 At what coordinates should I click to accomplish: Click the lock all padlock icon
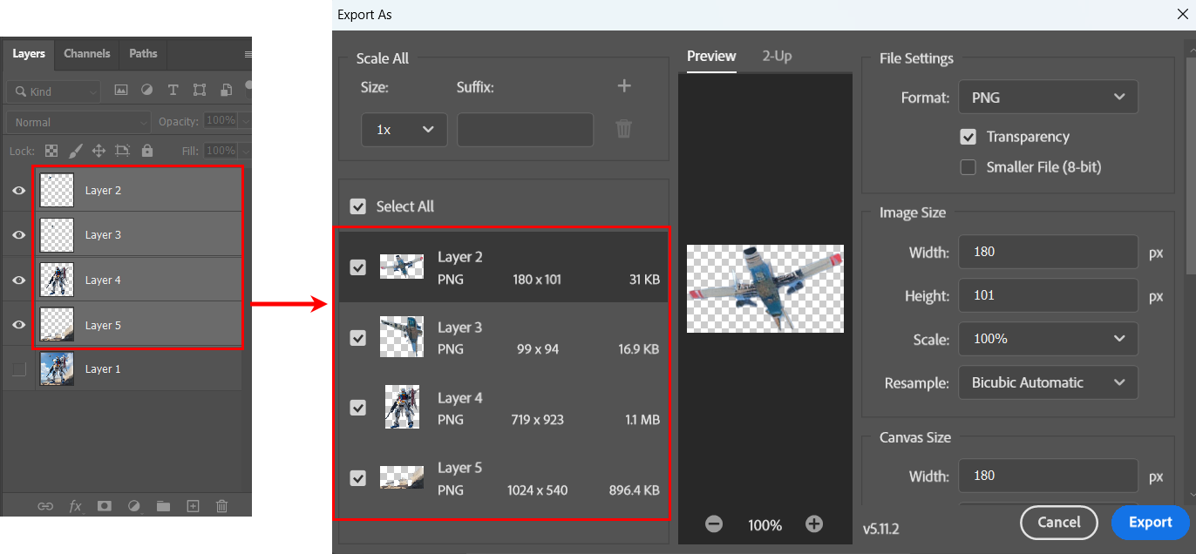(x=146, y=151)
